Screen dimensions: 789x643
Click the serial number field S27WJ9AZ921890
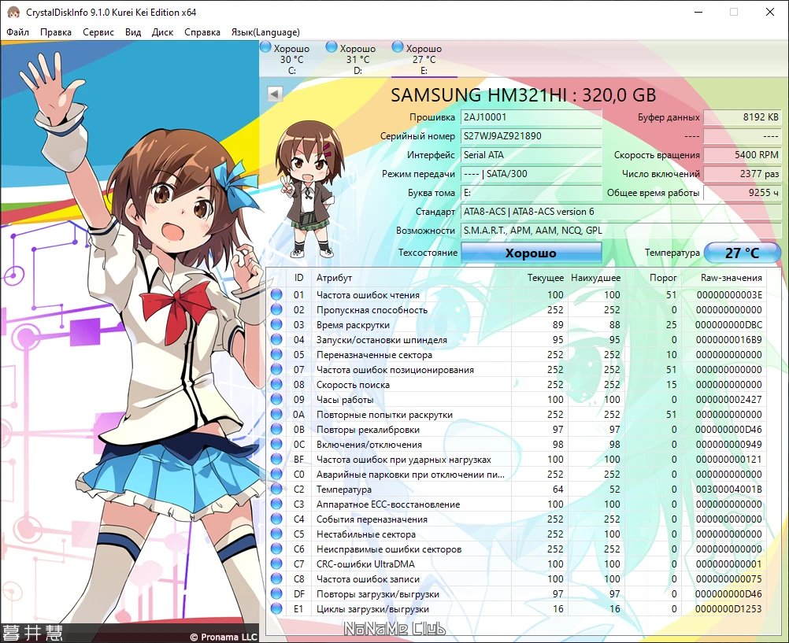click(532, 136)
